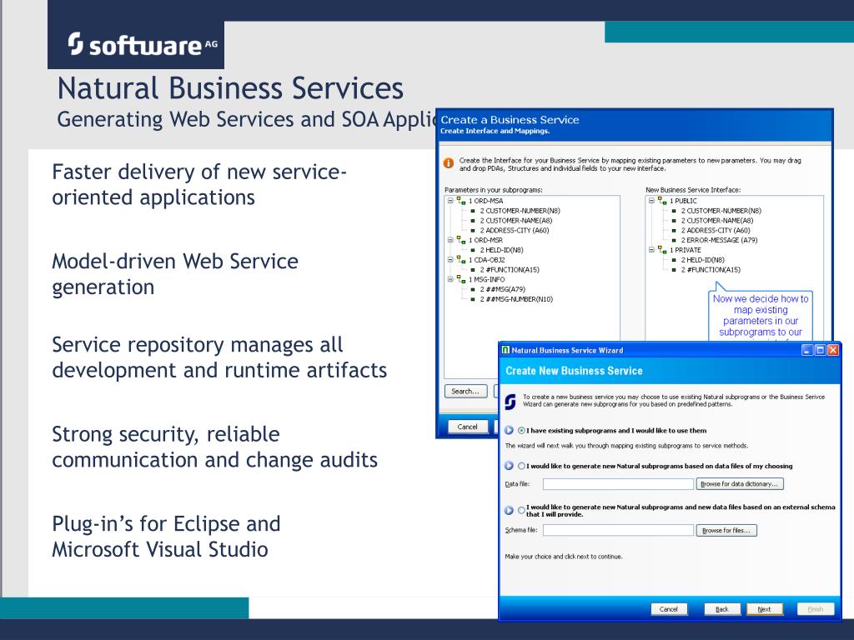
Task: Click the Search... button in the Create dialog
Action: (x=465, y=392)
